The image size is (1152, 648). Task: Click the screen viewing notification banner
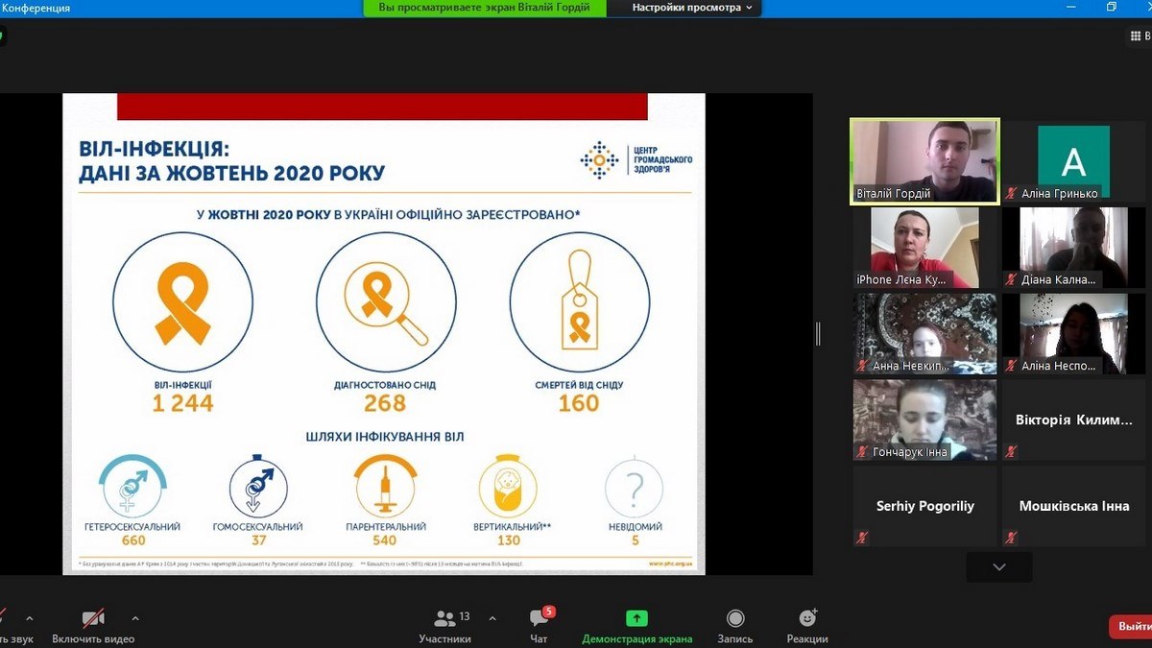[485, 8]
